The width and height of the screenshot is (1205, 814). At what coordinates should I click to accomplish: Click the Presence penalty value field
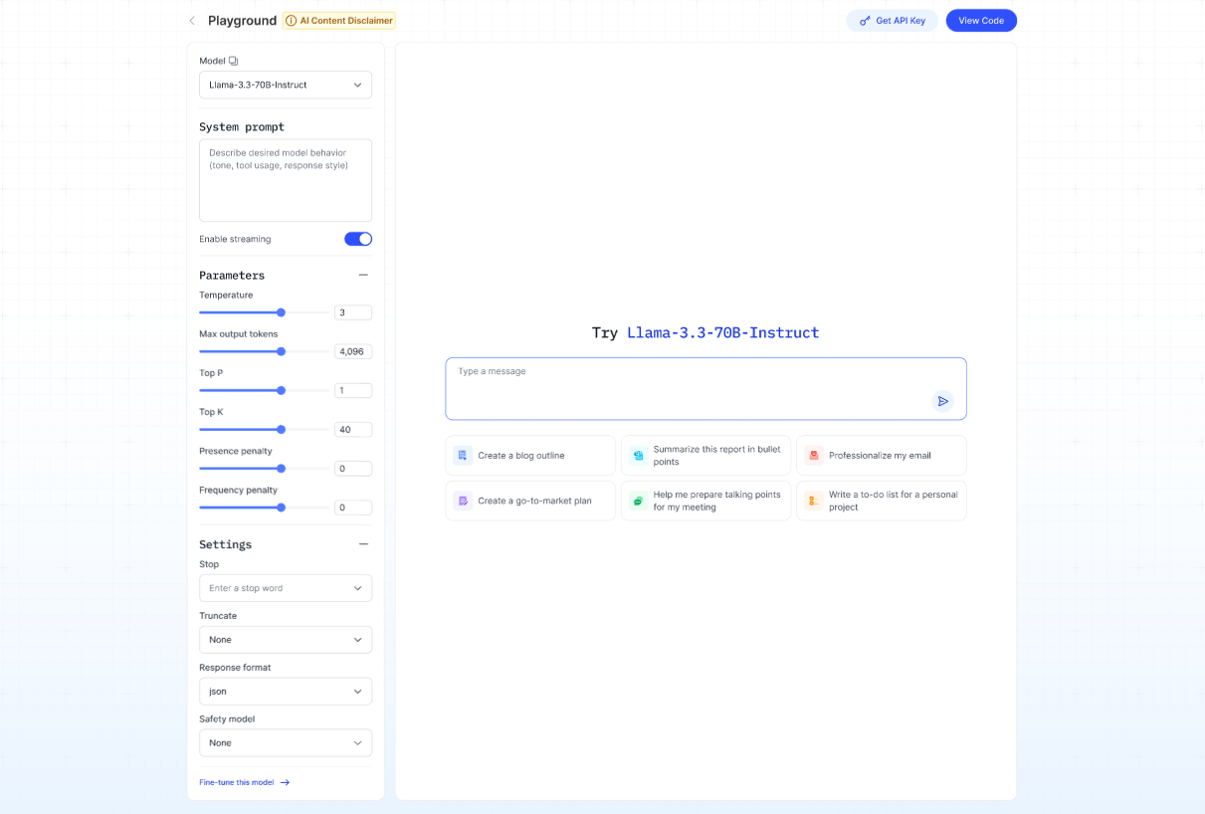pyautogui.click(x=353, y=469)
